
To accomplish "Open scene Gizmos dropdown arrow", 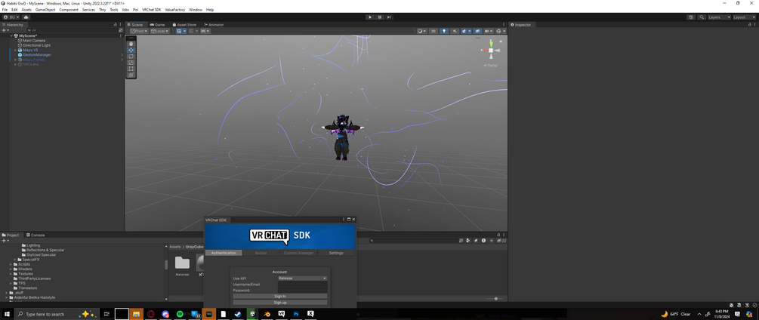I will pos(505,31).
